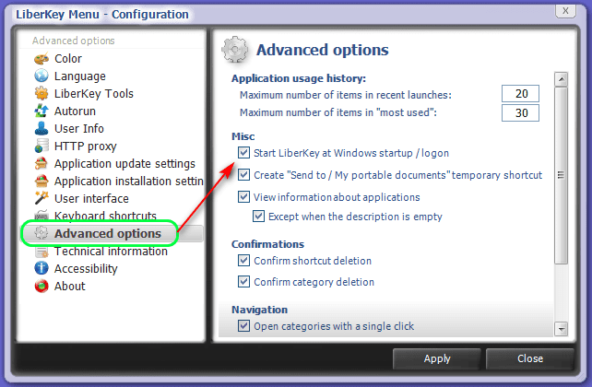592x387 pixels.
Task: Click the User Info person icon
Action: pos(41,128)
